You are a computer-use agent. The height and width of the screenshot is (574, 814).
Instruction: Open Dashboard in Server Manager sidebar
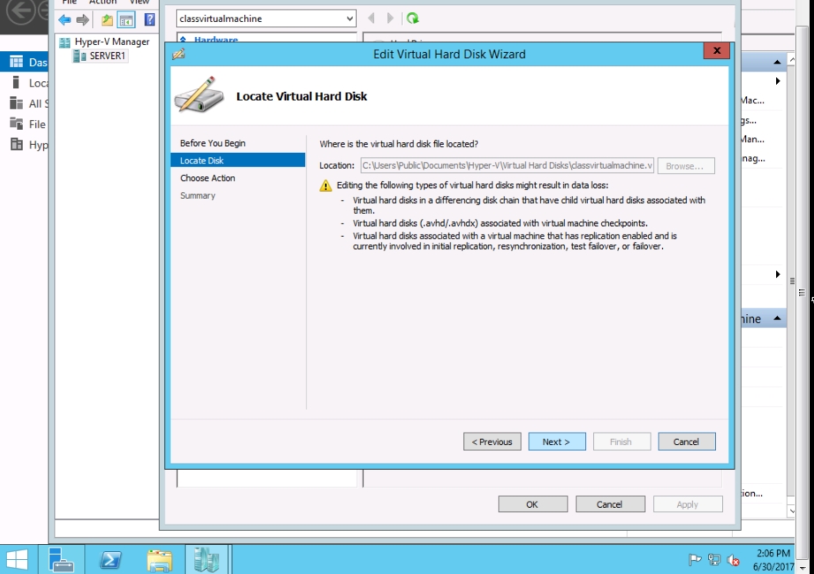pos(24,62)
